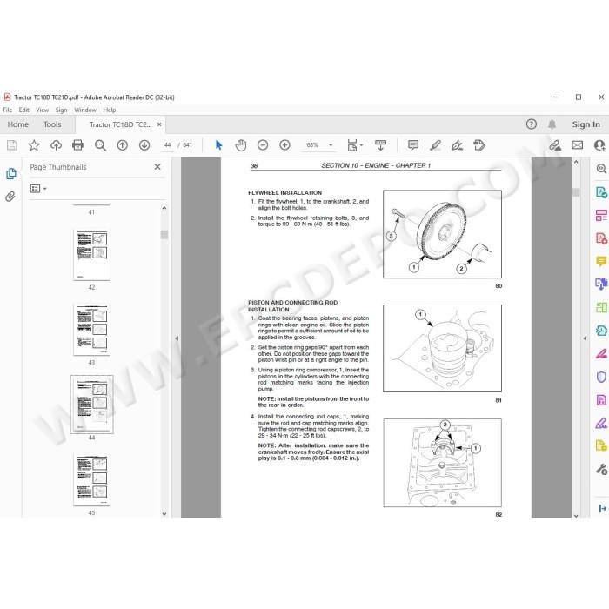Open the Protect shield tool in right pane
This screenshot has height=609, width=609.
(x=601, y=377)
